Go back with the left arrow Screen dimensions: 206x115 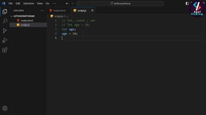pos(67,4)
